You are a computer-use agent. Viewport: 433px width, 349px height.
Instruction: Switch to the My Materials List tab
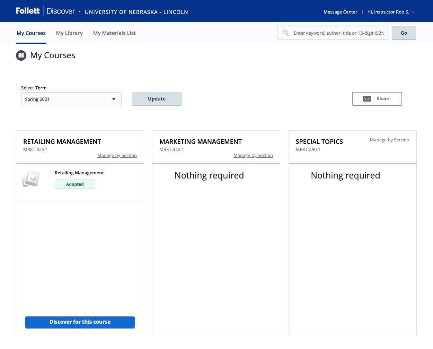click(x=114, y=33)
